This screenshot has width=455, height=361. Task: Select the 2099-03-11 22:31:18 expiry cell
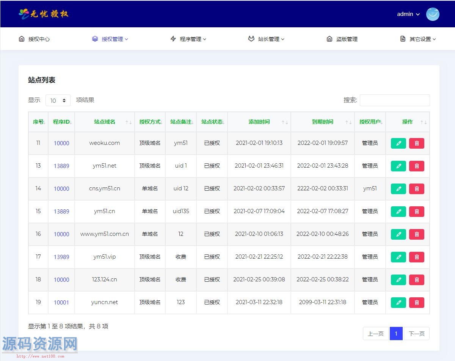[323, 302]
